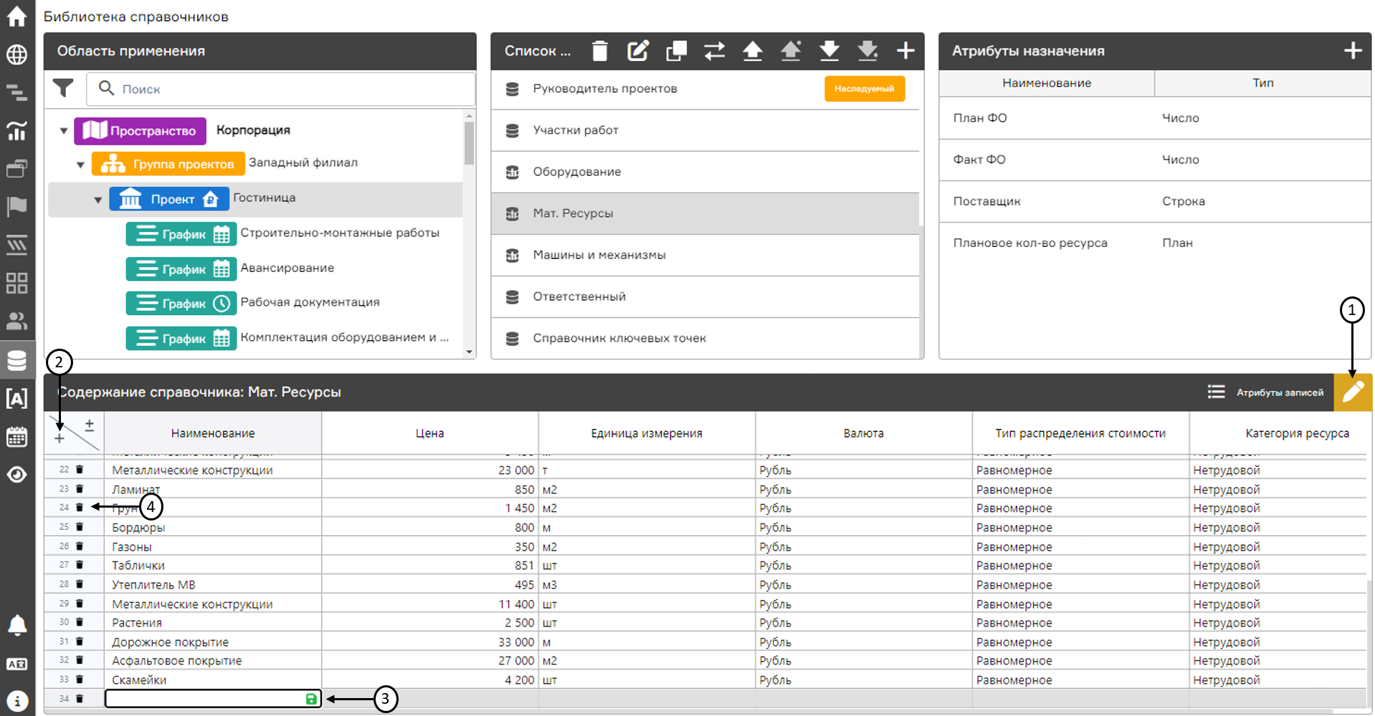Open the info icon in sidebar
The image size is (1375, 716).
click(x=16, y=701)
